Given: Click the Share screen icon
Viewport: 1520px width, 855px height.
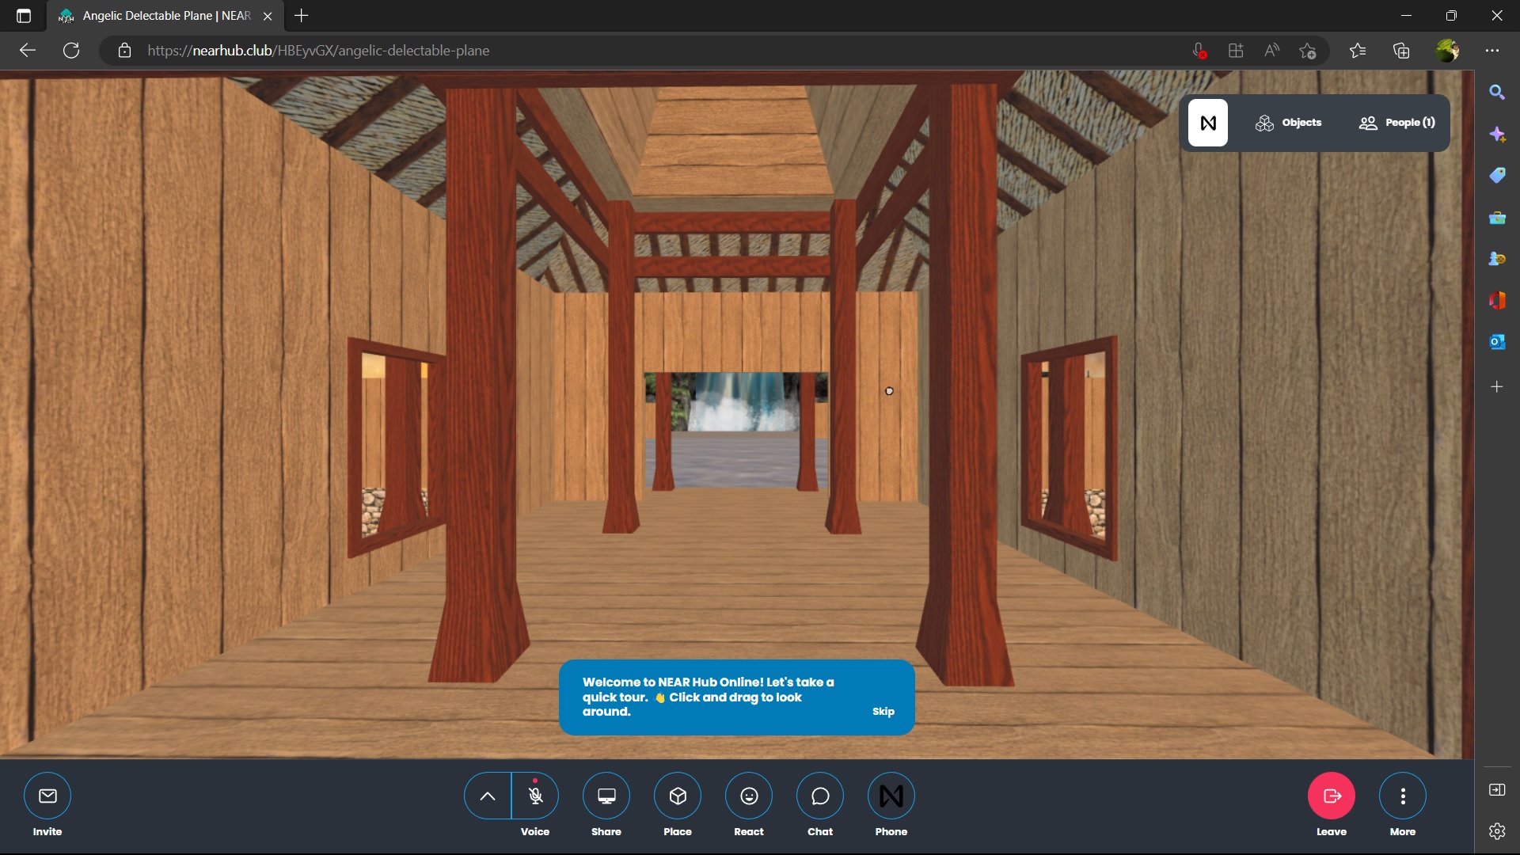Looking at the screenshot, I should (x=606, y=796).
